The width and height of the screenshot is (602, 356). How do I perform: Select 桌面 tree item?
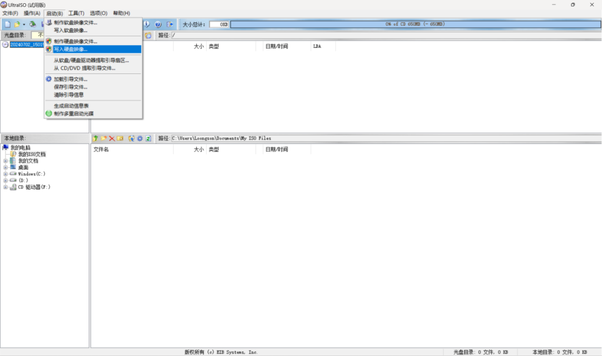point(23,167)
